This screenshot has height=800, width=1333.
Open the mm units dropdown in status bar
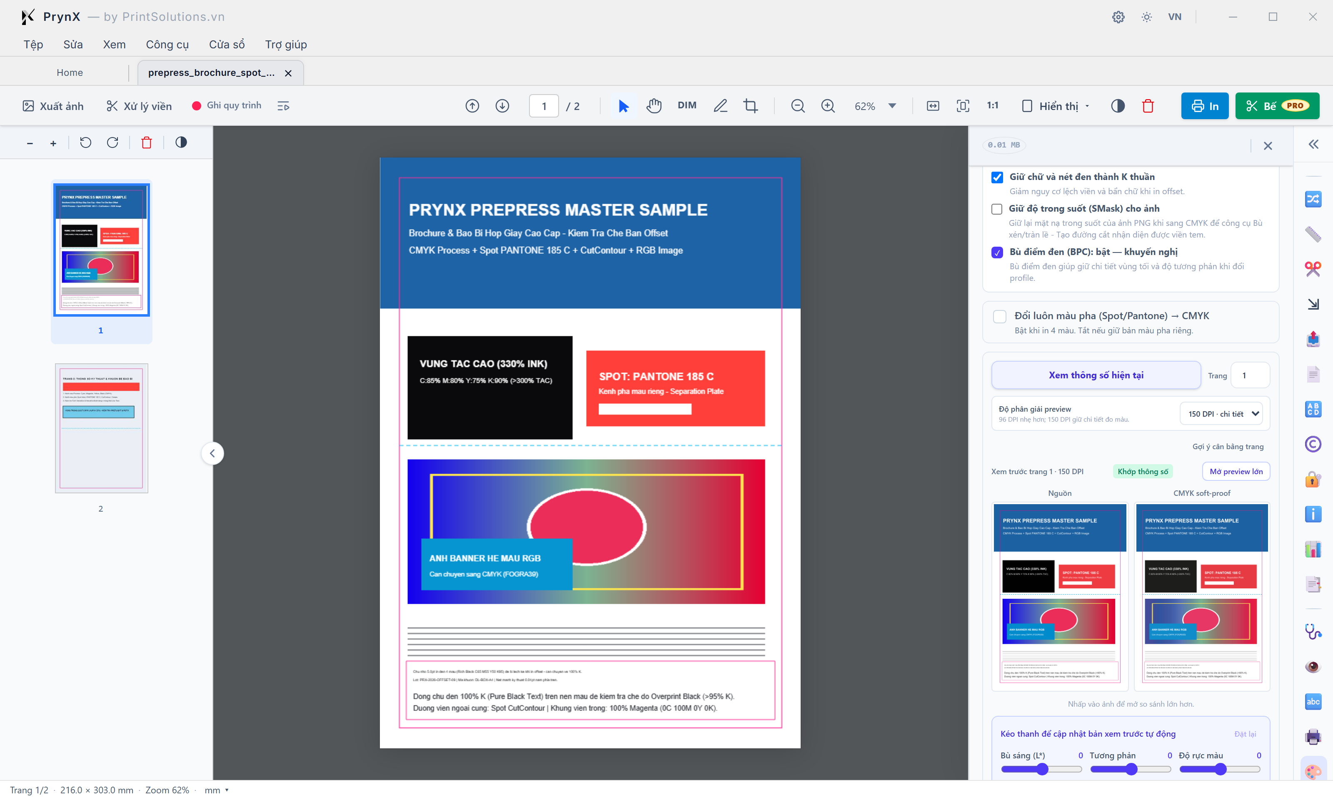point(217,790)
